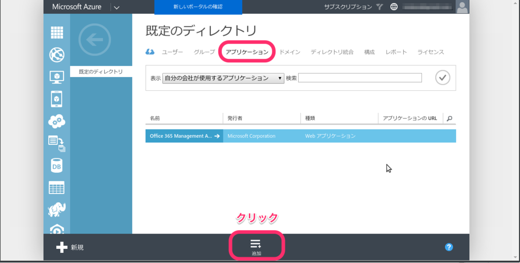Open HDInsight elephant icon in sidebar

click(x=57, y=210)
